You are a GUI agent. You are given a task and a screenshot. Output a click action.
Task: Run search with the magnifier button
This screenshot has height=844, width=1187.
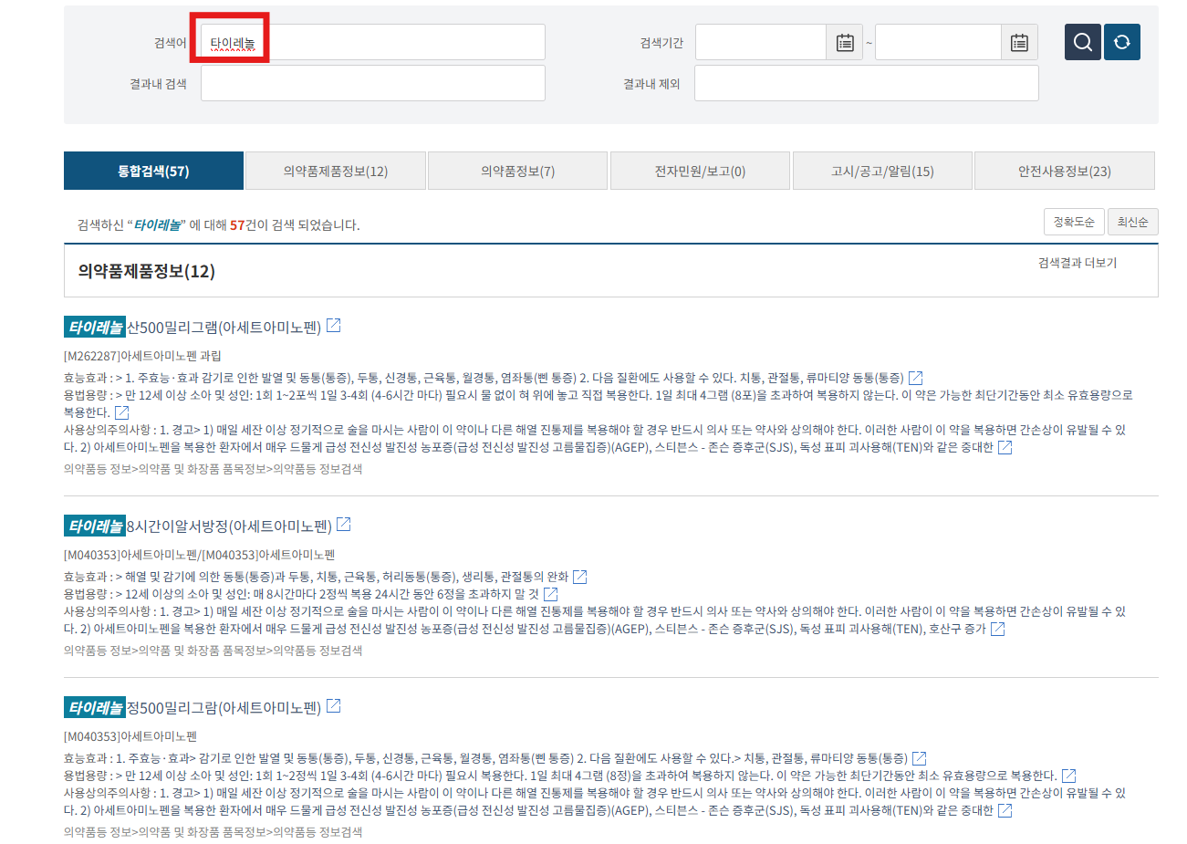(x=1083, y=42)
